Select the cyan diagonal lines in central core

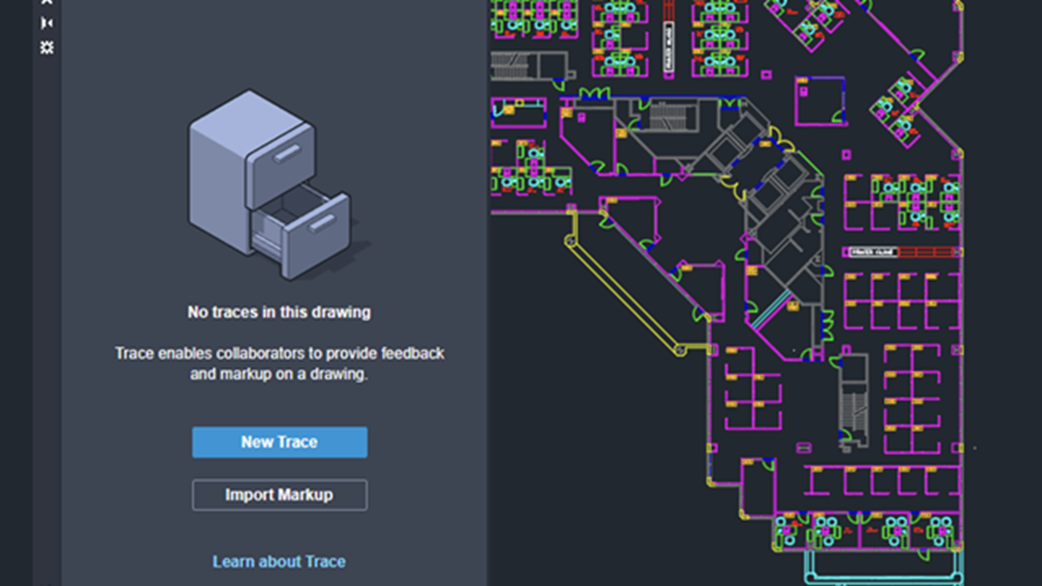click(x=771, y=310)
